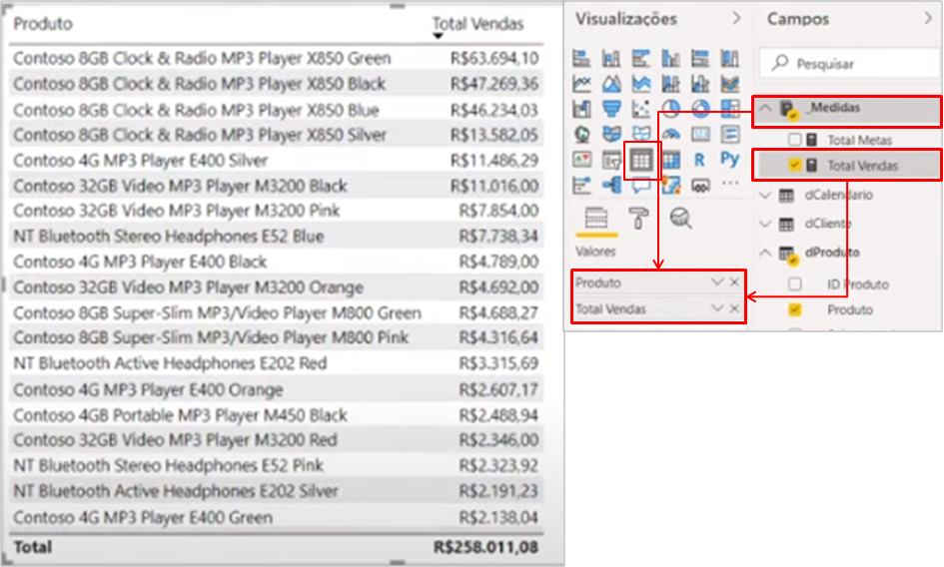The image size is (944, 567).
Task: Choose the Matrix visualization icon
Action: [670, 159]
